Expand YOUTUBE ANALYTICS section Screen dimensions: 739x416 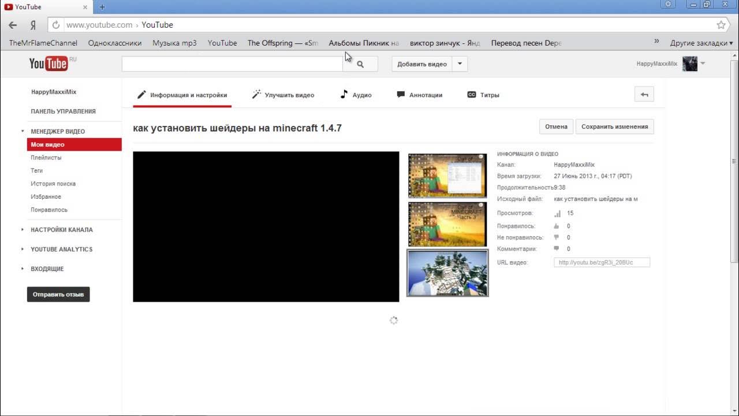[x=23, y=249]
